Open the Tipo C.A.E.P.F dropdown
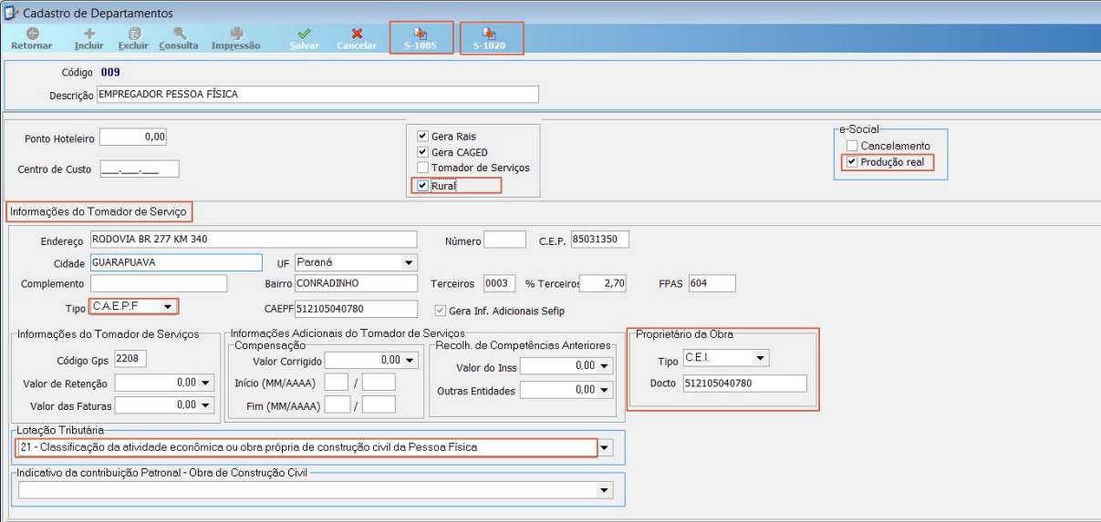The height and width of the screenshot is (522, 1101). pyautogui.click(x=167, y=307)
